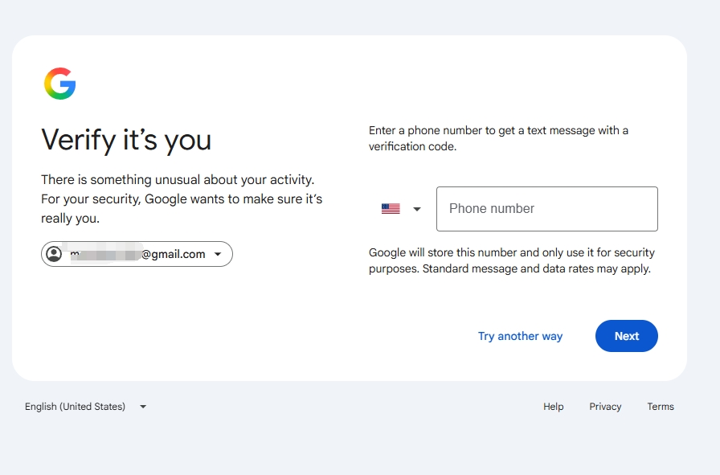The height and width of the screenshot is (475, 720).
Task: Expand the gmail.com account chip arrow
Action: click(218, 254)
